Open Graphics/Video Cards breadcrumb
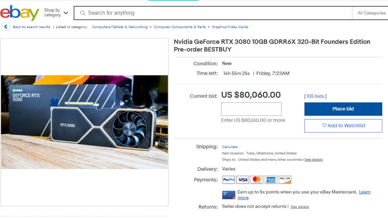 click(x=230, y=27)
